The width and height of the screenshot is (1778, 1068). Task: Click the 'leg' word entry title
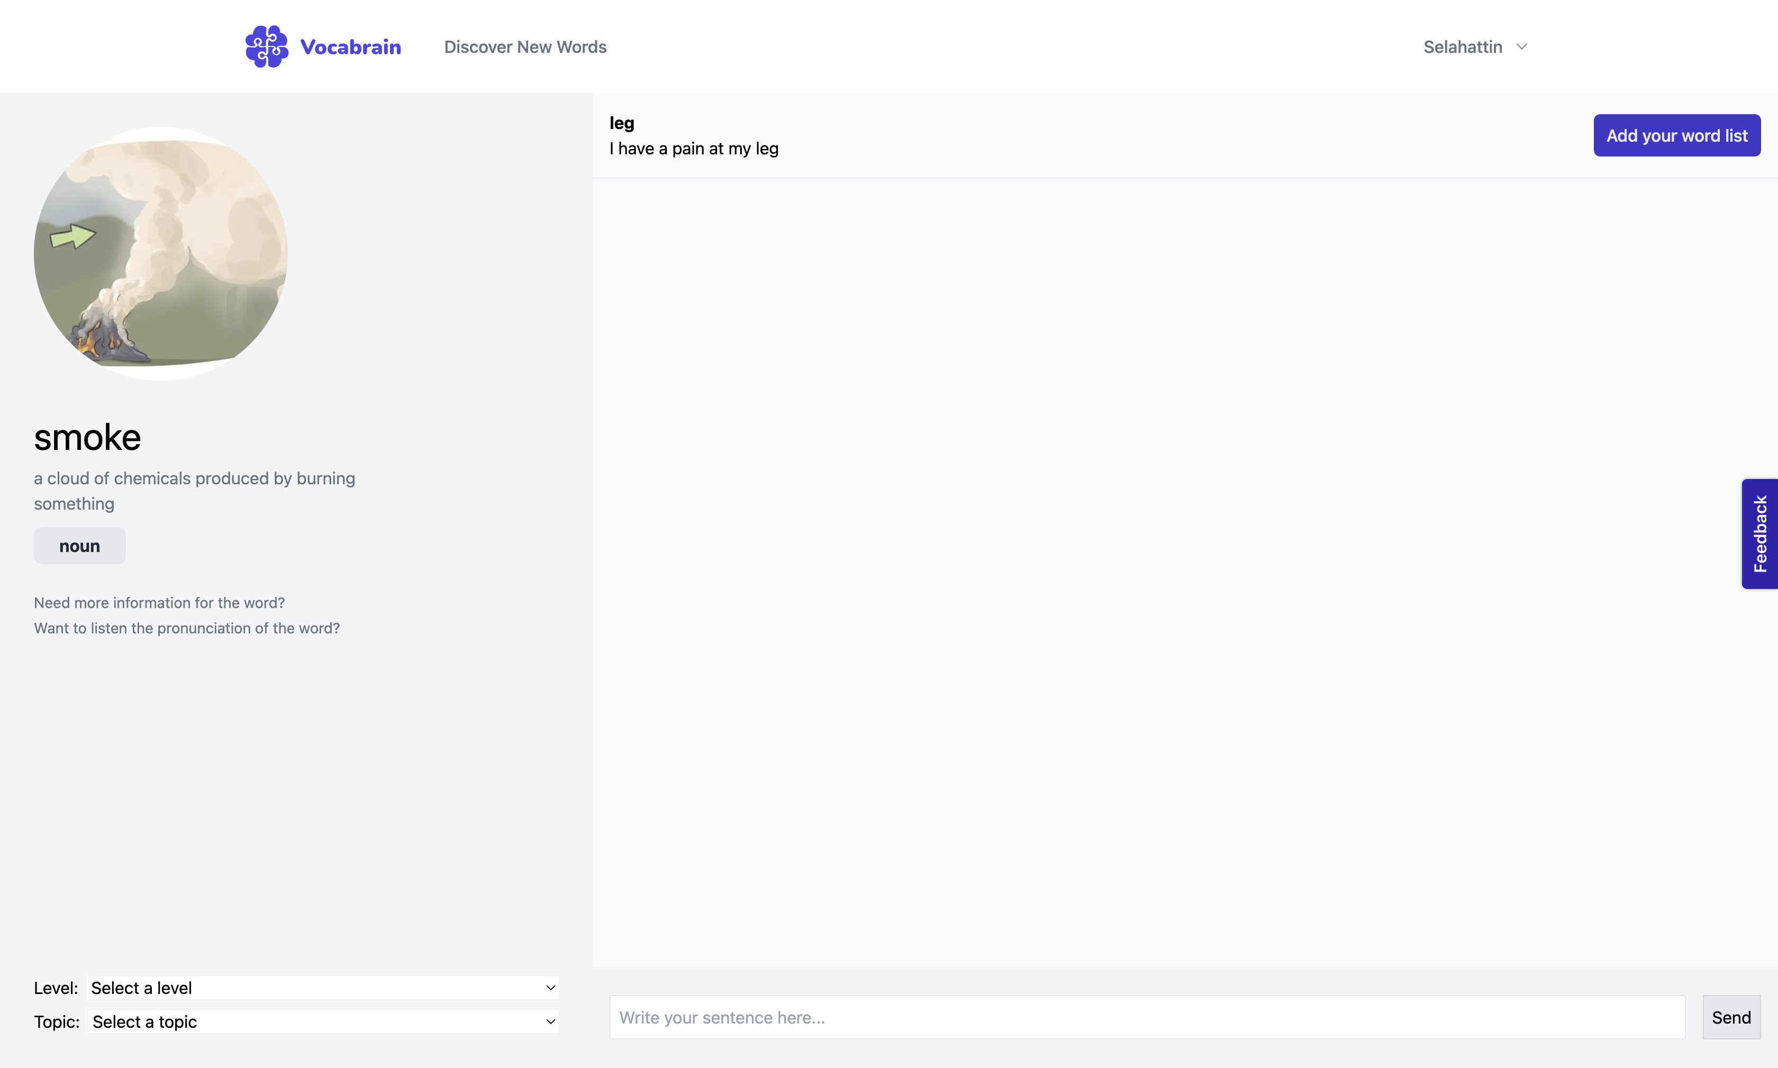point(621,123)
